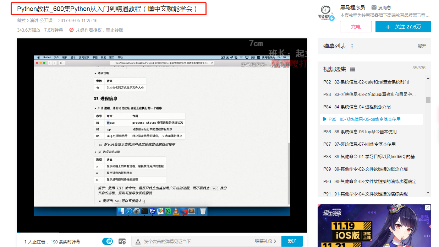Screen dimensions: 439x247
Task: Click Launchpad rocket icon in video's dock
Action: click(137, 211)
